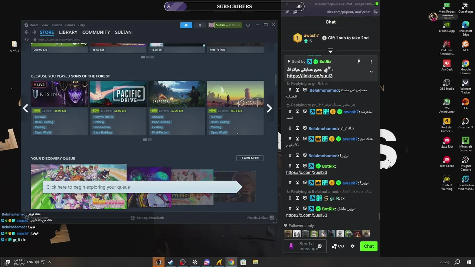Click Steam back navigation arrow
The width and height of the screenshot is (475, 267).
click(26, 32)
